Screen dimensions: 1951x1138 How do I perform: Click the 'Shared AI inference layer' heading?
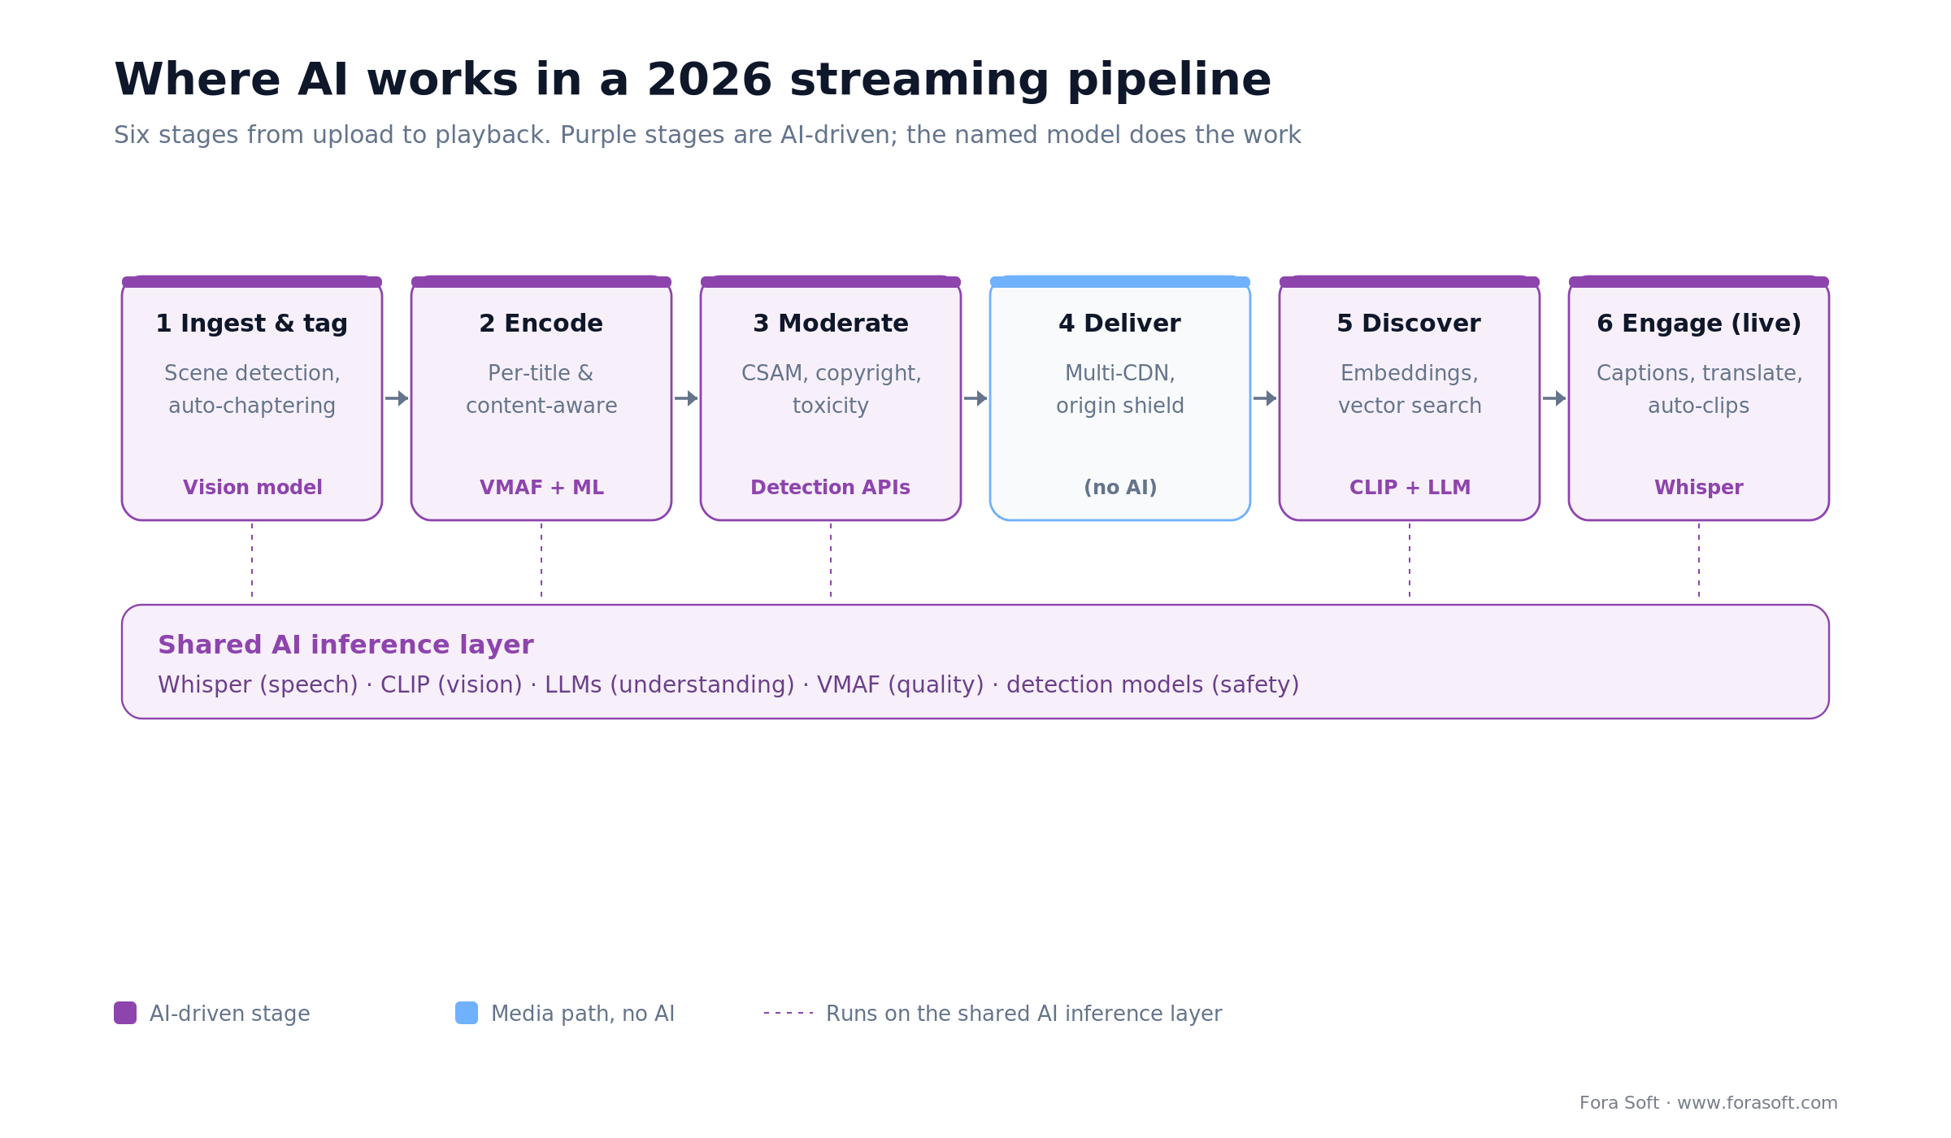(345, 645)
